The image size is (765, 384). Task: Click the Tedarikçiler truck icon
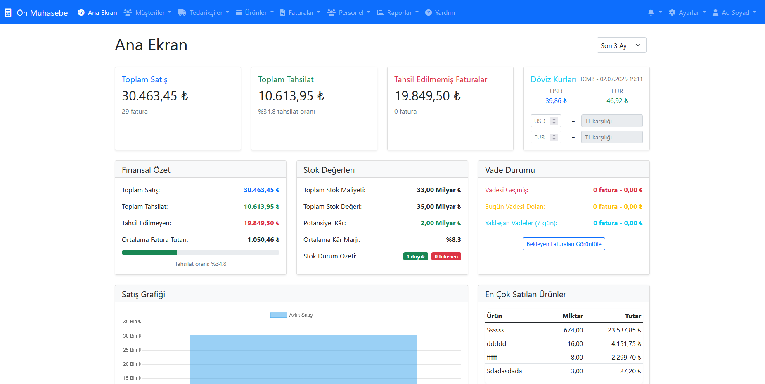(x=182, y=12)
